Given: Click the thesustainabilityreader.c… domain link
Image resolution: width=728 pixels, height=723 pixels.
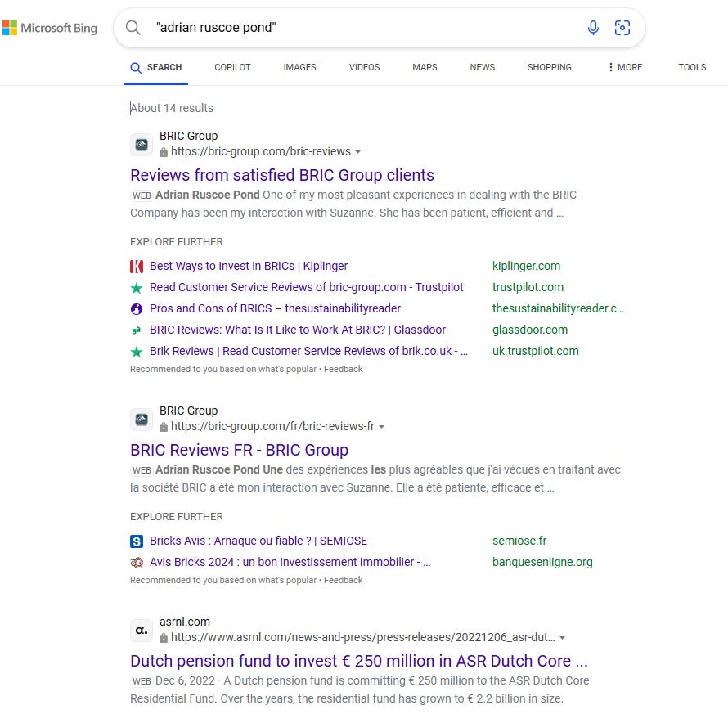Looking at the screenshot, I should pos(558,309).
